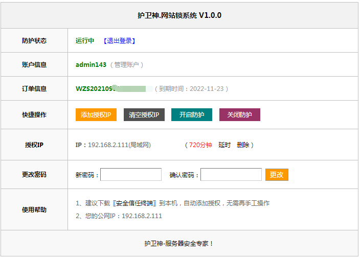
Task: Click the orange 添加授权IP button
Action: pos(96,115)
